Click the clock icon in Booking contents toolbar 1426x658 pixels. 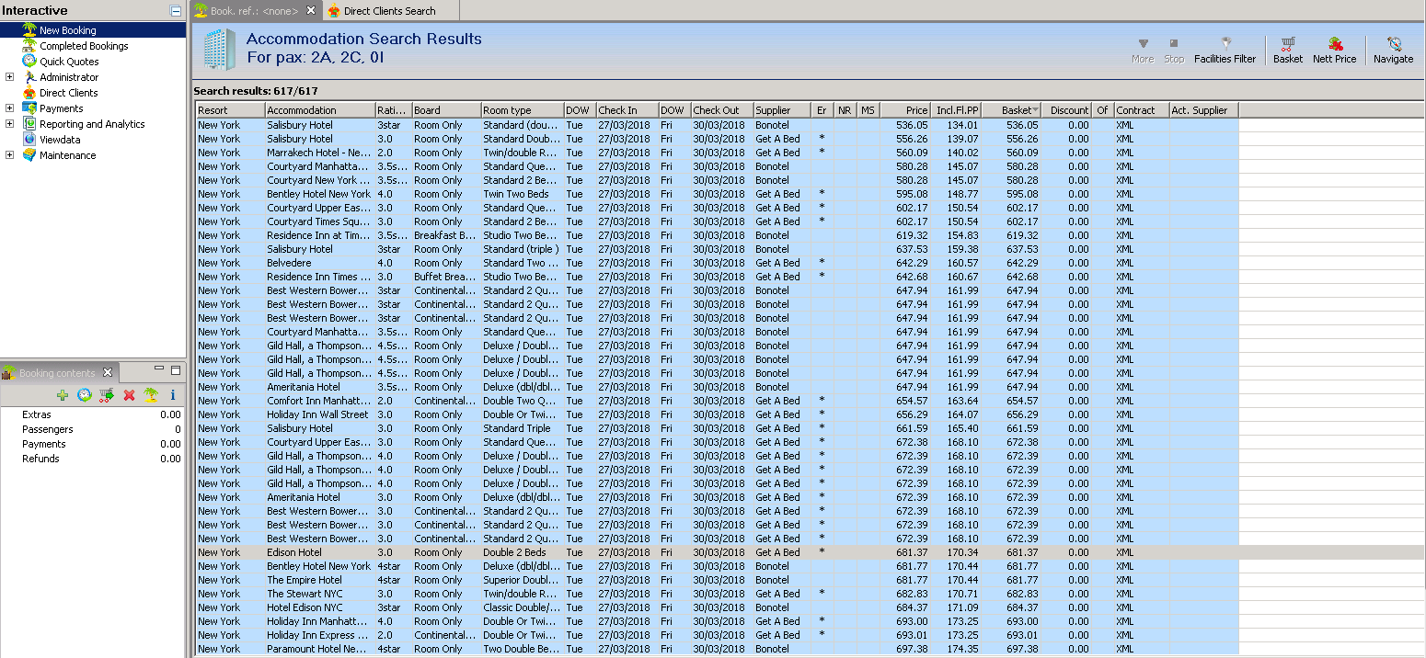[x=85, y=395]
